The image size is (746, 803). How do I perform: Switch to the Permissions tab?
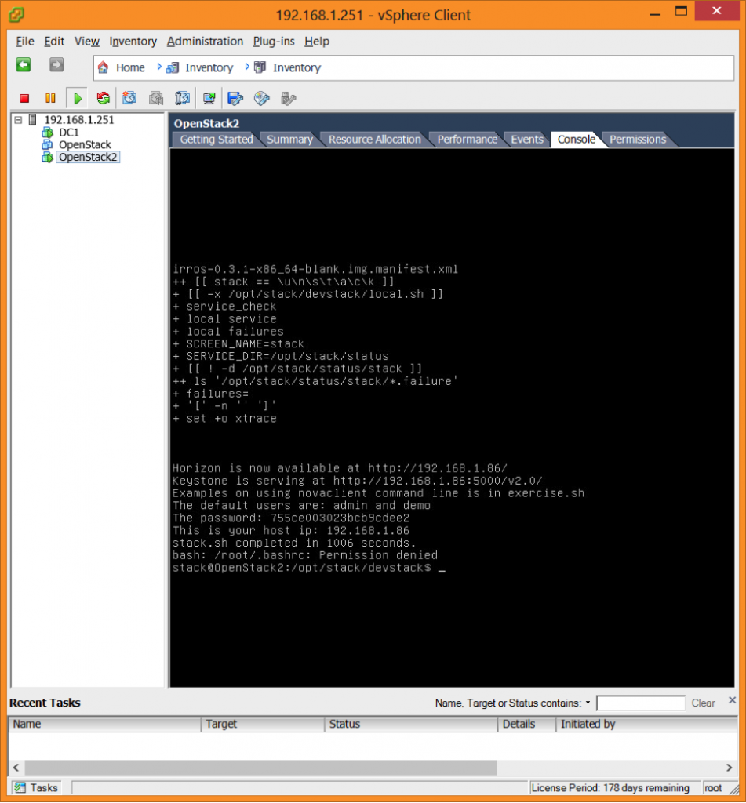638,140
